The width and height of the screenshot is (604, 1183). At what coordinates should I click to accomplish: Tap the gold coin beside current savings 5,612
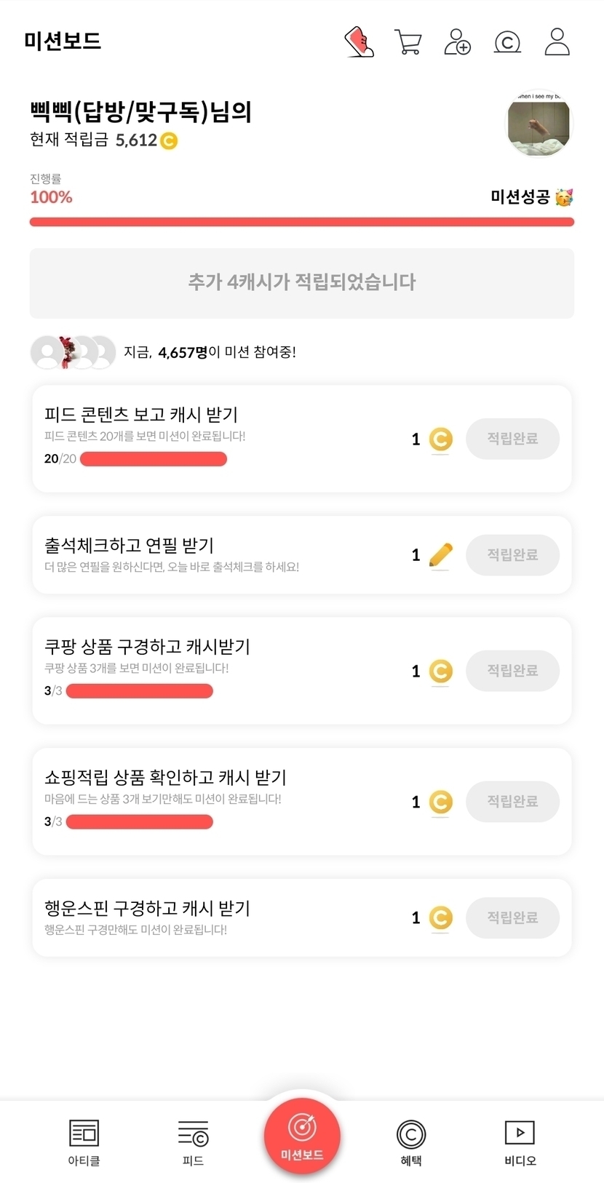coord(169,140)
